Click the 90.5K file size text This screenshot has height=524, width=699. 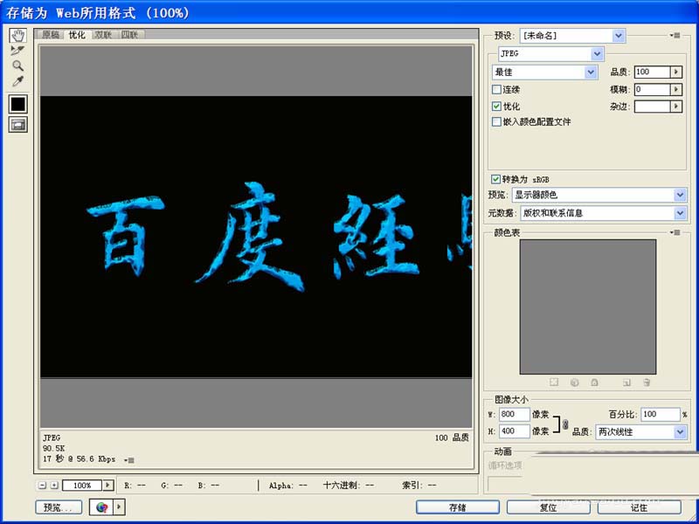click(53, 448)
